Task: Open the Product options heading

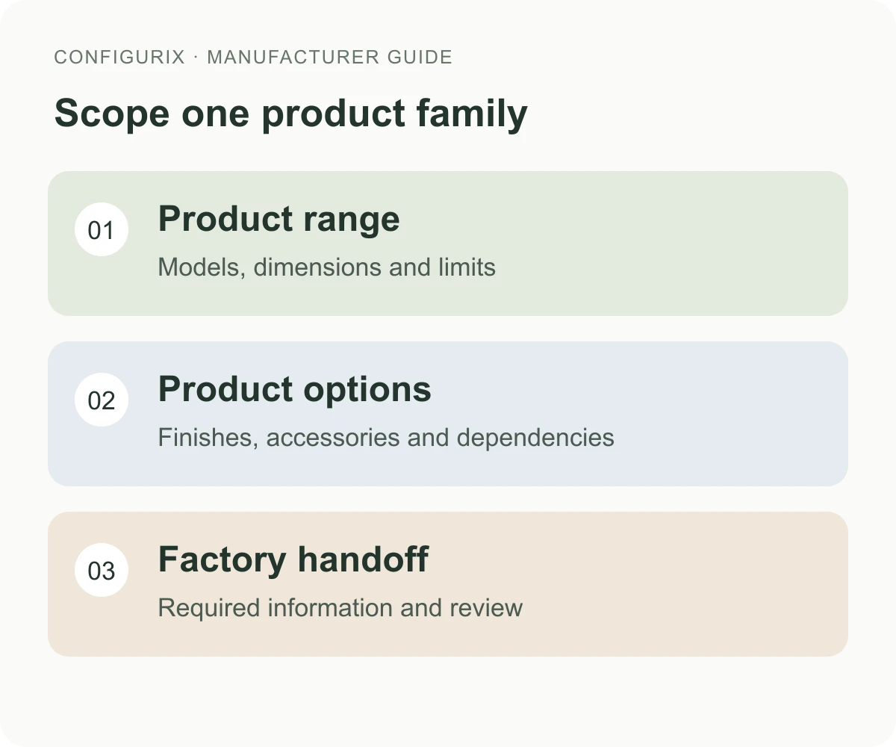Action: pyautogui.click(x=295, y=390)
